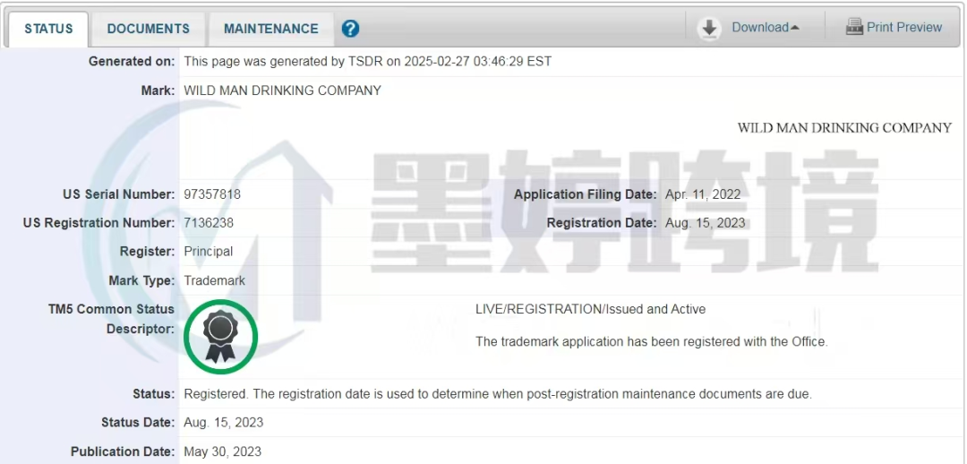
Task: Click the Register value Principal
Action: pyautogui.click(x=209, y=251)
